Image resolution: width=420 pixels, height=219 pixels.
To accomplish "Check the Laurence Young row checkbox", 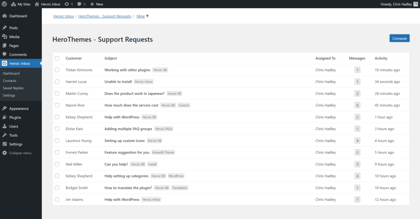I will click(x=57, y=140).
